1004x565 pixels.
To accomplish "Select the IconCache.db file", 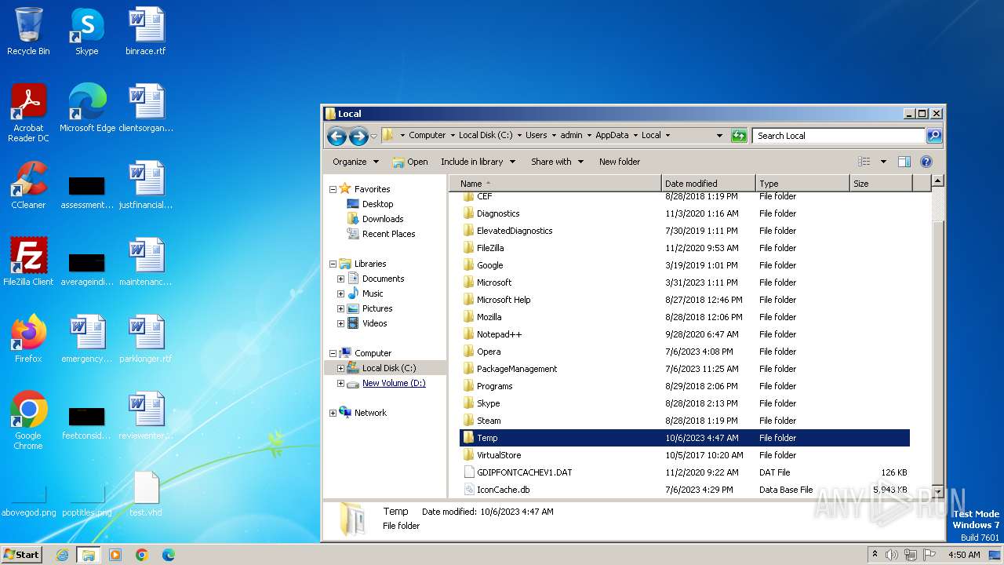I will coord(685,490).
